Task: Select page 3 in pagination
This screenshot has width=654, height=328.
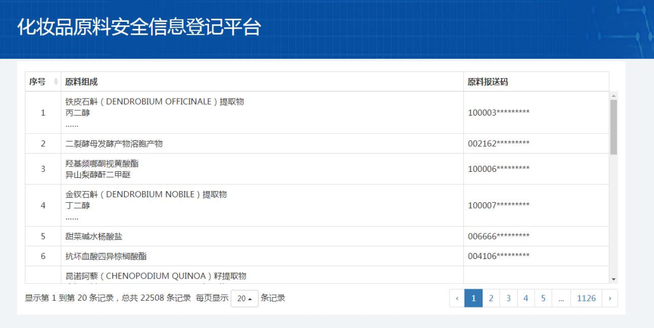Action: pyautogui.click(x=509, y=298)
